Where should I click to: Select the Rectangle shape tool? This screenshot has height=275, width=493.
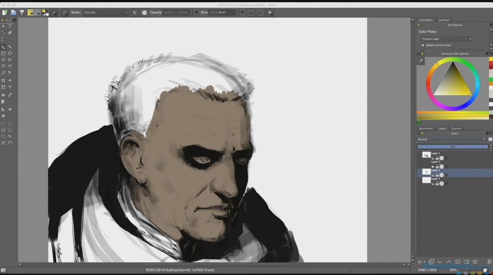pos(3,53)
